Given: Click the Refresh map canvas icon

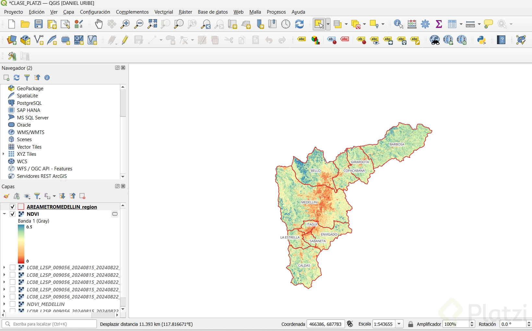Looking at the screenshot, I should pyautogui.click(x=299, y=24).
